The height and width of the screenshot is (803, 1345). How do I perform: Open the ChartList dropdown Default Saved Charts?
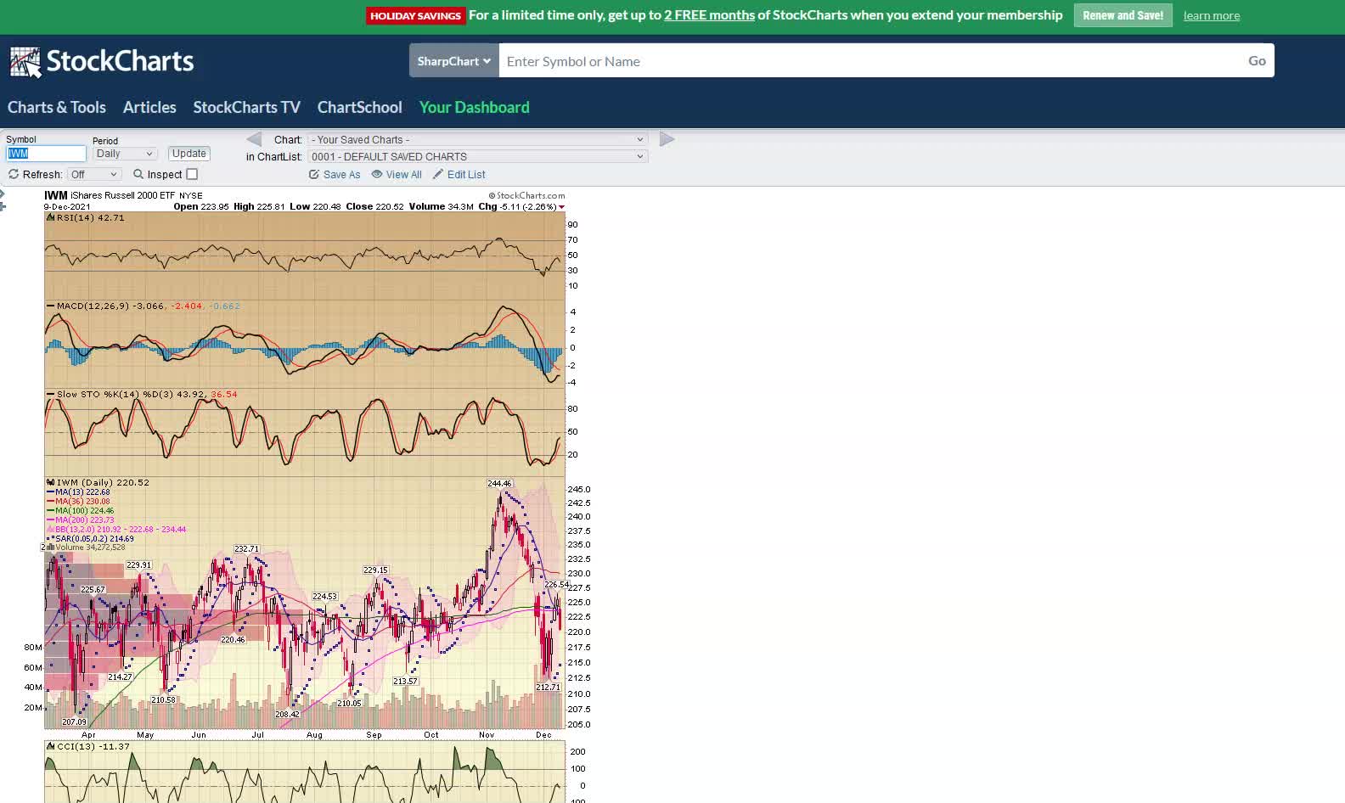[478, 156]
